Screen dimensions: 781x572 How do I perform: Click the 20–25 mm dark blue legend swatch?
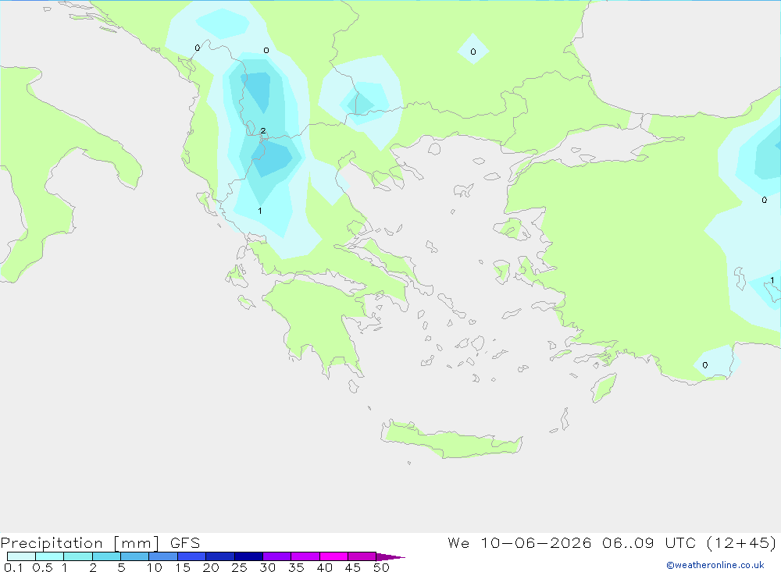point(220,556)
